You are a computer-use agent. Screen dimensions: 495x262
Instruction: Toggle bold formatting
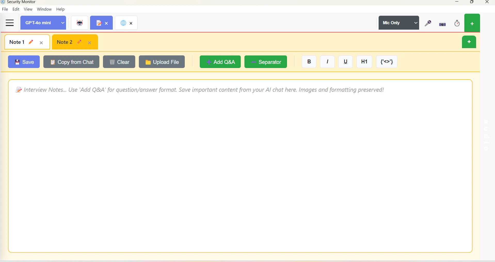tap(309, 62)
